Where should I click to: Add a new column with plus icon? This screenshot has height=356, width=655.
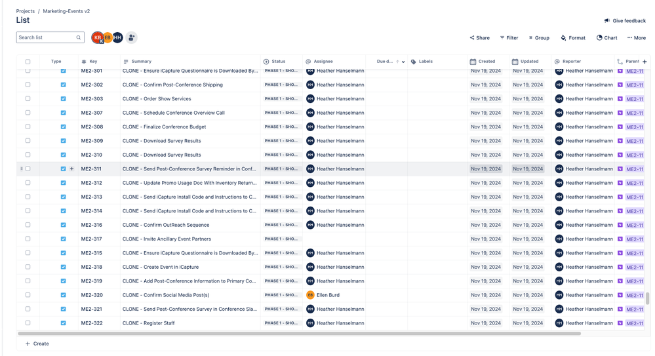tap(645, 62)
